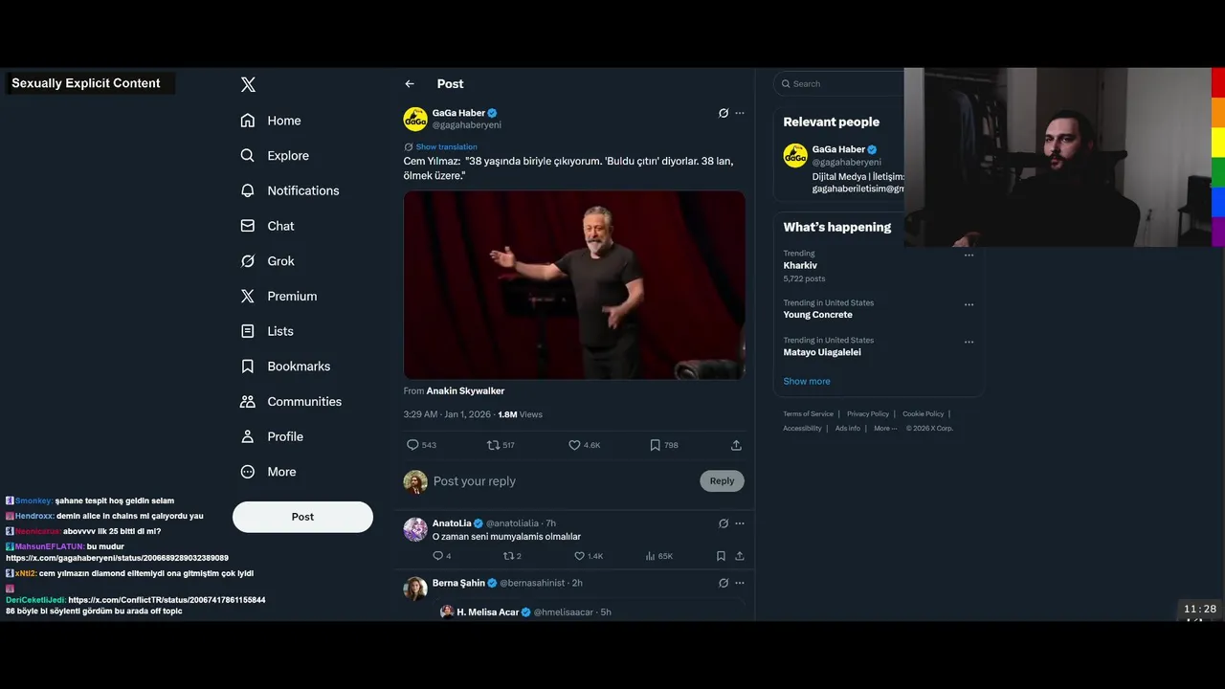
Task: Open Notifications in sidebar
Action: 302,190
